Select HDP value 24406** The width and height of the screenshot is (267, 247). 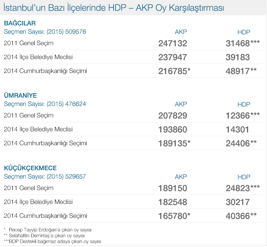(241, 143)
